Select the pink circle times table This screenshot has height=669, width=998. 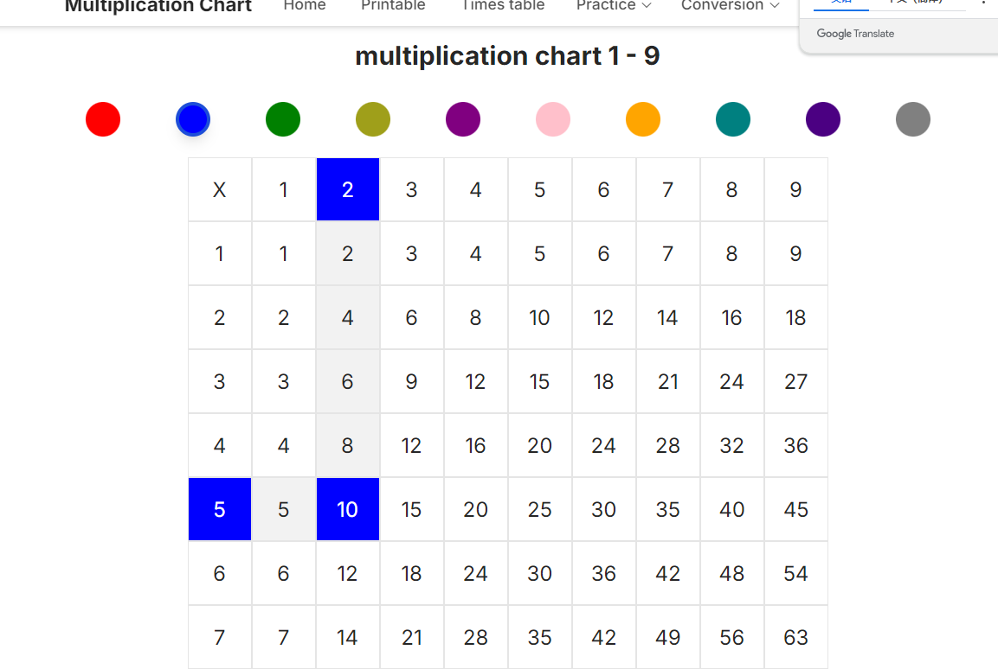(553, 119)
